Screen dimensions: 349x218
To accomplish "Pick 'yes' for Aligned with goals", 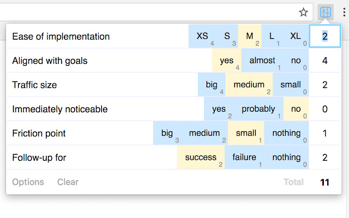I will pos(226,60).
